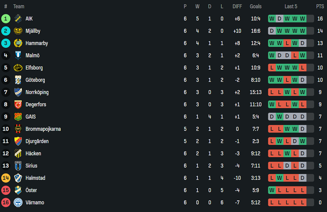This screenshot has height=212, width=327.
Task: Open the Brommapojkarna team link
Action: tap(43, 129)
